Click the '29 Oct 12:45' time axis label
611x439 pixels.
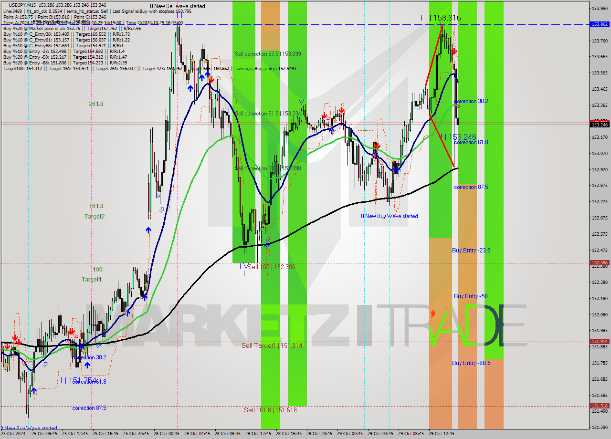pyautogui.click(x=441, y=434)
